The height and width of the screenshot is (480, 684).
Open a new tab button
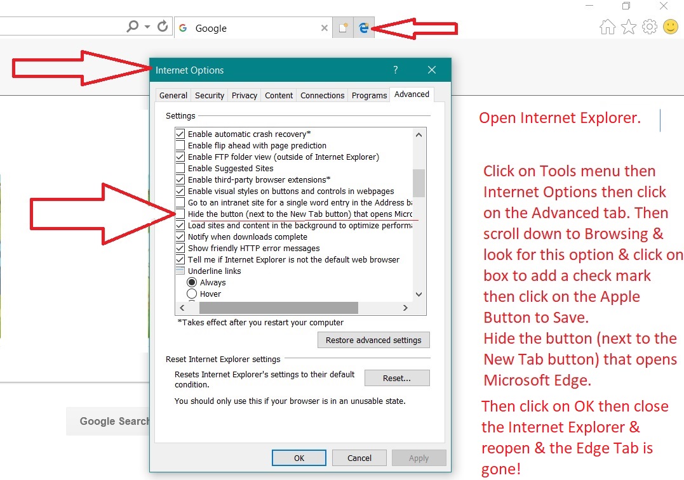click(344, 28)
